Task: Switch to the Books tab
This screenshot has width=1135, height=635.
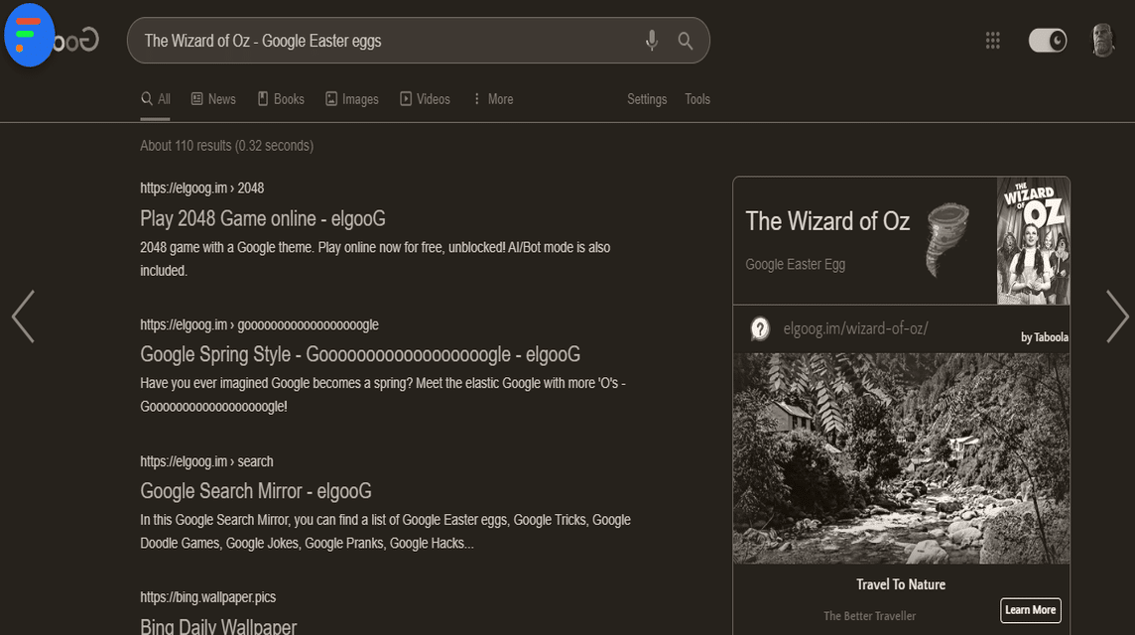Action: coord(281,99)
